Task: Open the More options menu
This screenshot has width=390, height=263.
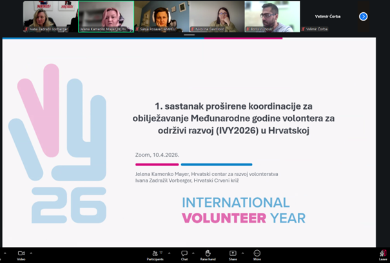Action: coord(257,255)
